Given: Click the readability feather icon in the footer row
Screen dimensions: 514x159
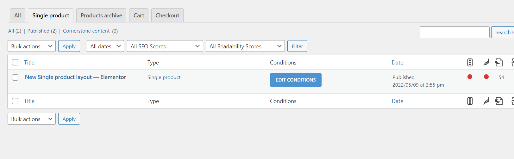Looking at the screenshot, I should (x=486, y=101).
